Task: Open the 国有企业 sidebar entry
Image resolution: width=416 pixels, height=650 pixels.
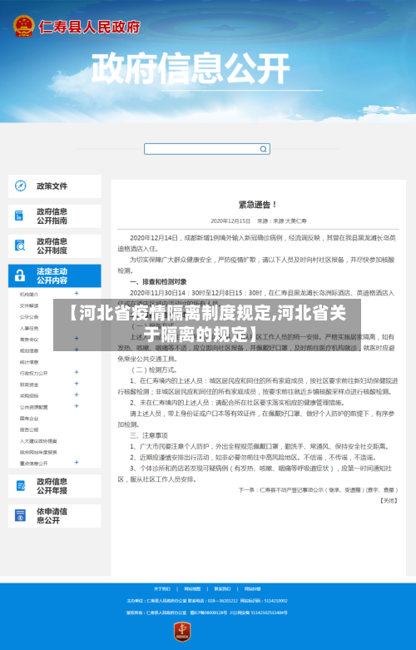Action: coord(29,419)
